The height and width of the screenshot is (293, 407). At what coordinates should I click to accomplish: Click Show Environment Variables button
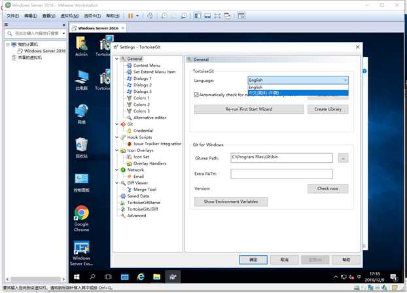pyautogui.click(x=231, y=201)
